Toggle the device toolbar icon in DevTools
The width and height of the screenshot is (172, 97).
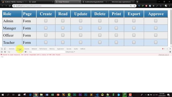pyautogui.click(x=5, y=49)
